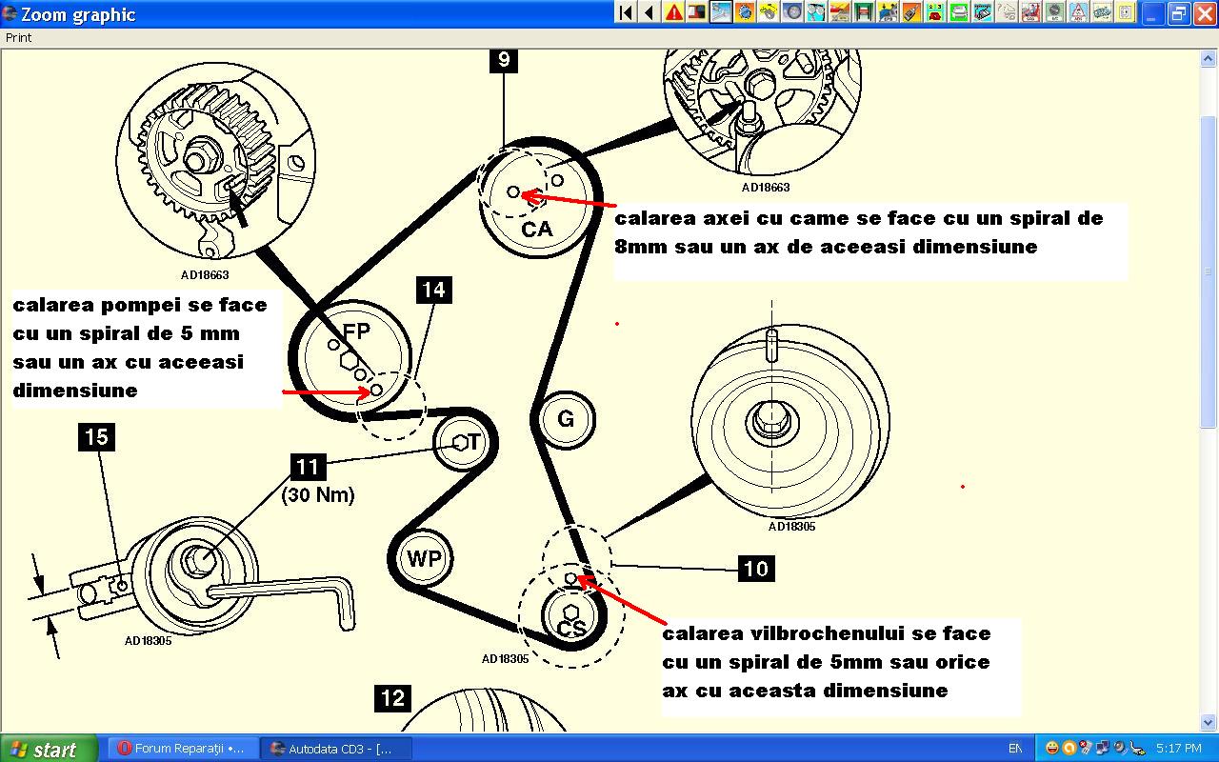Select the highlighted timing belt toolbar icon
This screenshot has width=1219, height=762.
(x=721, y=12)
